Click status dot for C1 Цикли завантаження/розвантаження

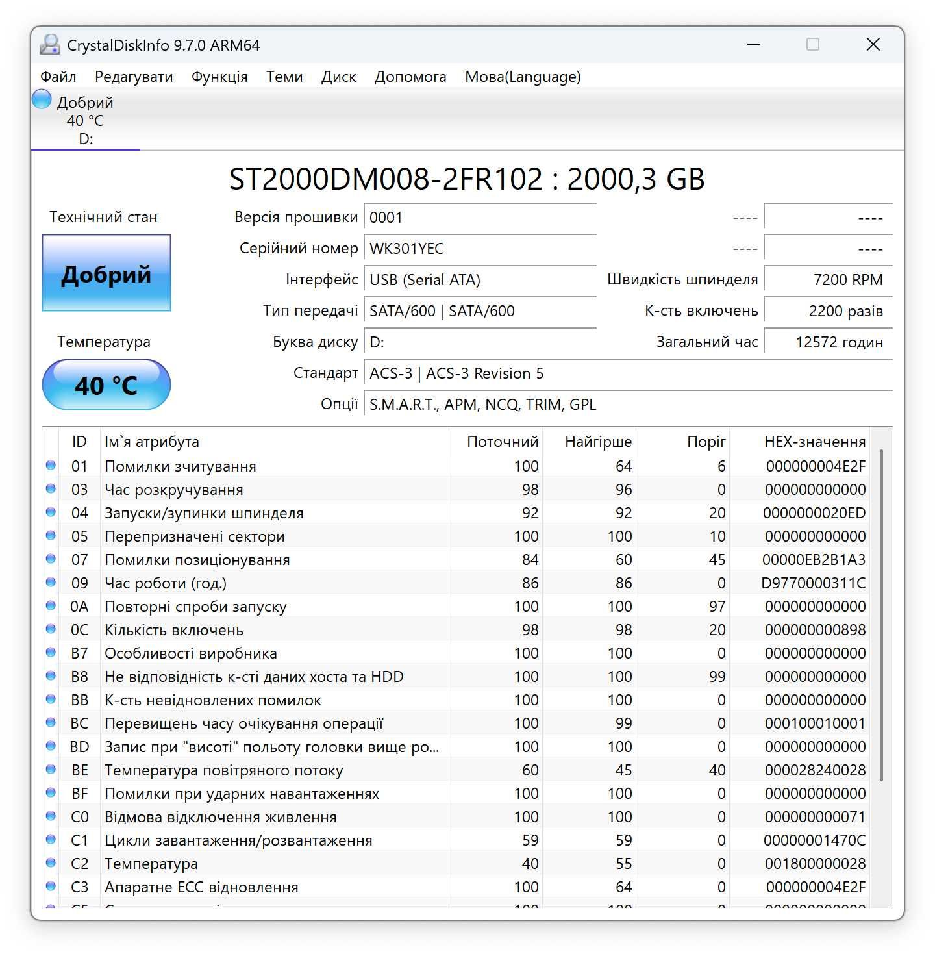pos(51,839)
